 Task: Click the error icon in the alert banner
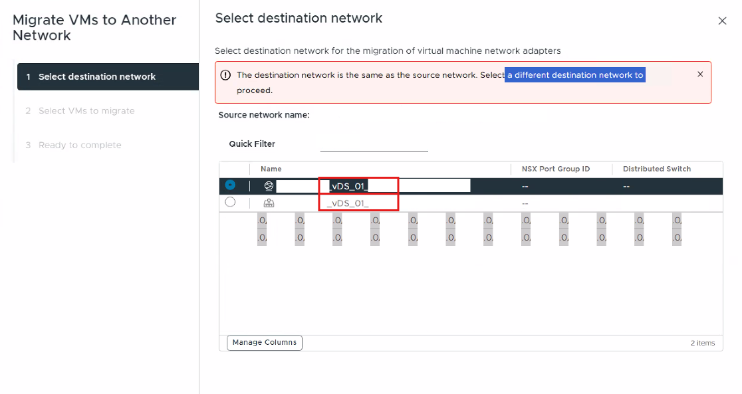tap(225, 75)
